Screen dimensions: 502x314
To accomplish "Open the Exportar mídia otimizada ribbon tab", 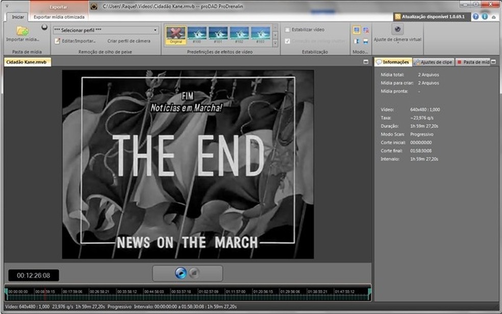I will [x=59, y=17].
